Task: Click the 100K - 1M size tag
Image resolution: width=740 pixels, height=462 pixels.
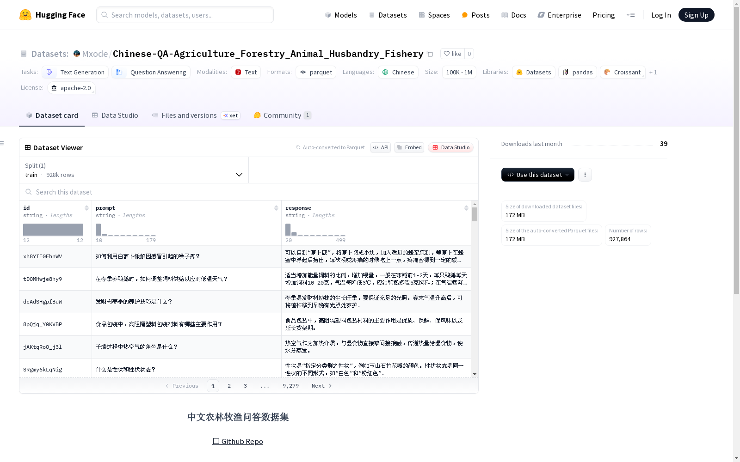Action: click(x=459, y=72)
